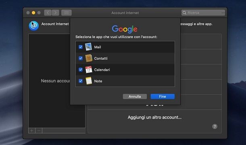Click the Nessun account placeholder text

[x=55, y=81]
